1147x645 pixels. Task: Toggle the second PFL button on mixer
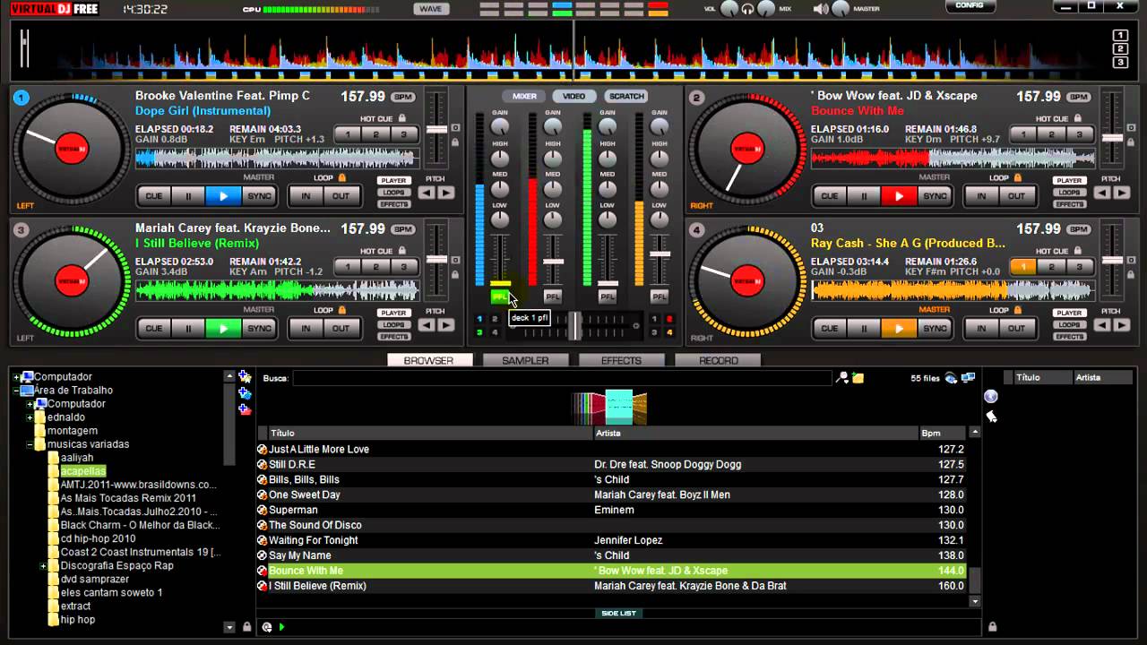[x=553, y=297]
